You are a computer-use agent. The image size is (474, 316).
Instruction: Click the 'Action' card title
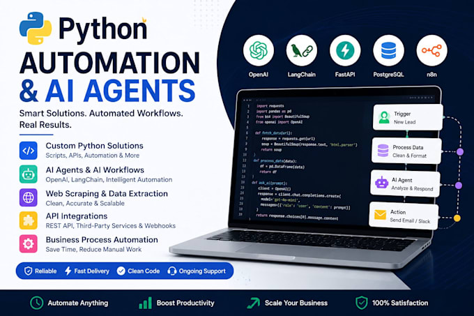[x=398, y=212]
